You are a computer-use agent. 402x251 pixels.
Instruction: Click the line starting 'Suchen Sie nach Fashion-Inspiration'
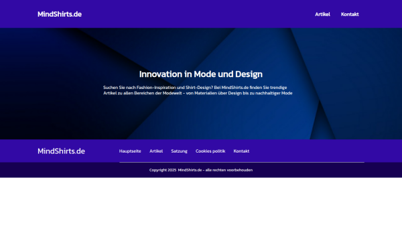[195, 87]
